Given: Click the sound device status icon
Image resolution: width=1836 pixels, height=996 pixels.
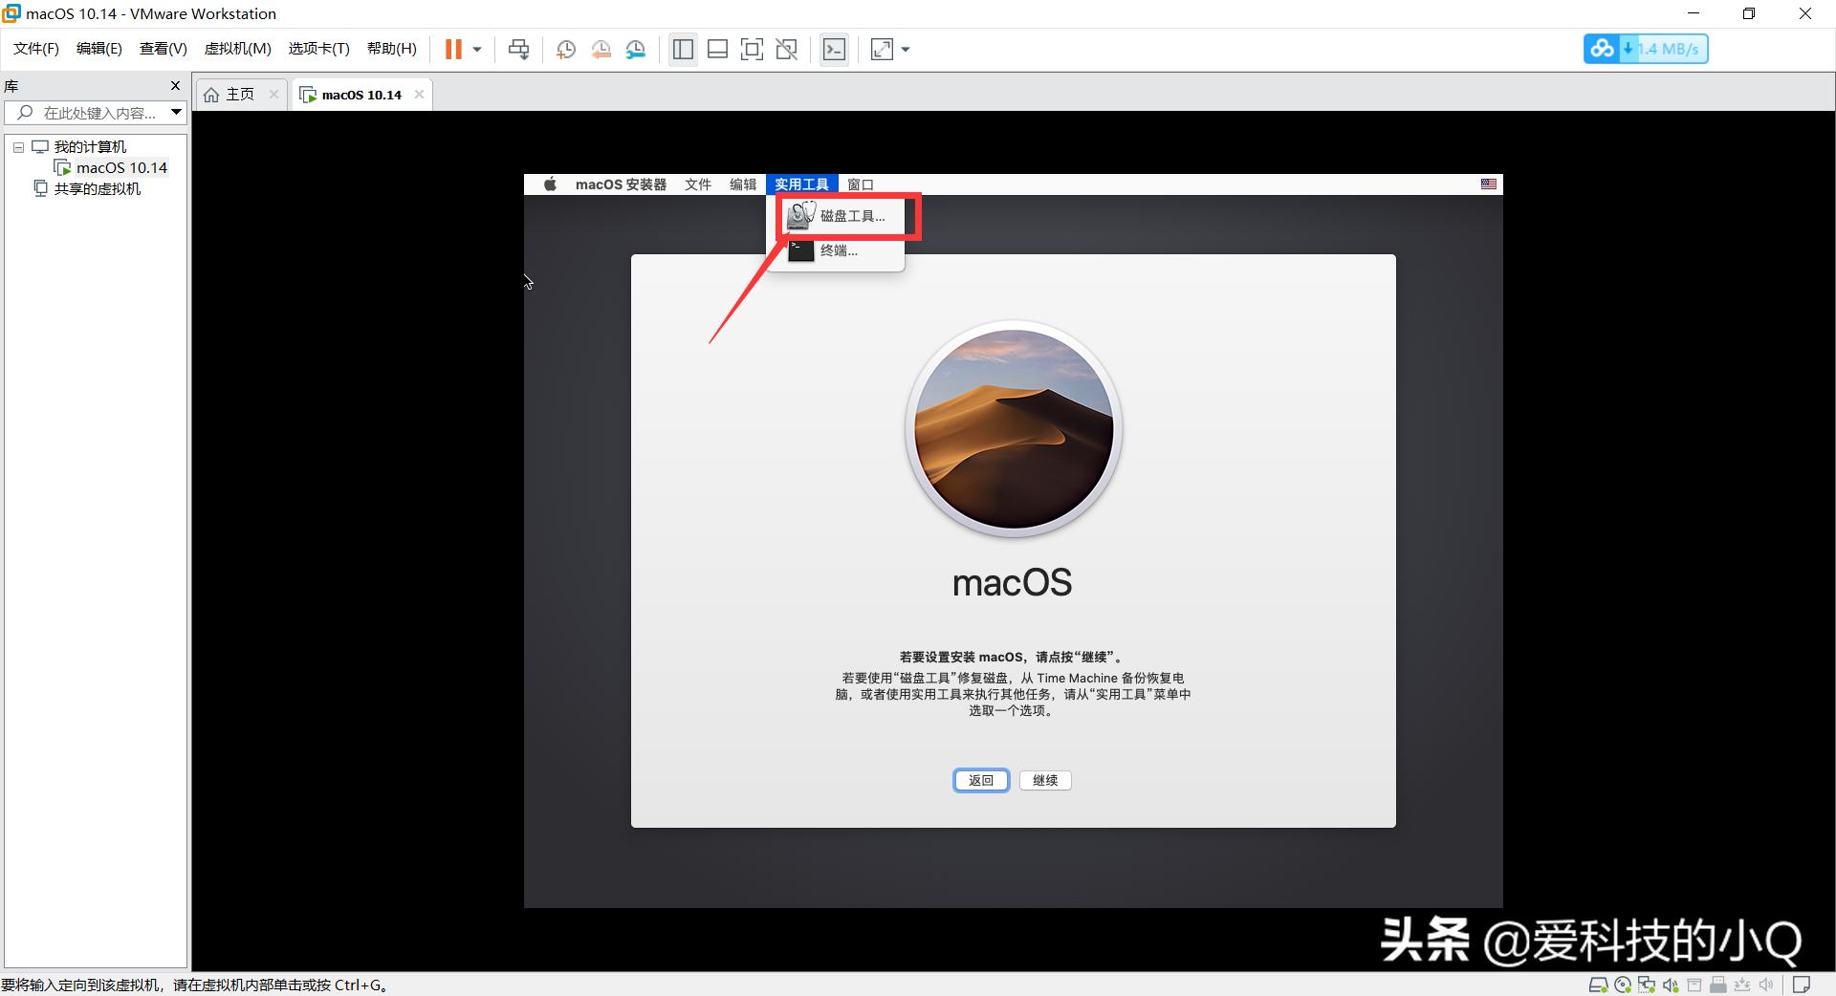Looking at the screenshot, I should pyautogui.click(x=1670, y=985).
